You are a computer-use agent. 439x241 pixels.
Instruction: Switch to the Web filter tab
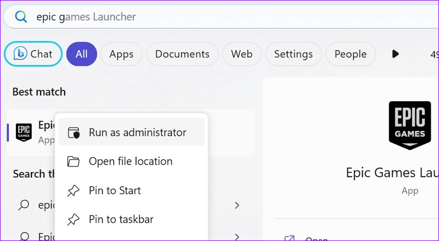tap(242, 54)
